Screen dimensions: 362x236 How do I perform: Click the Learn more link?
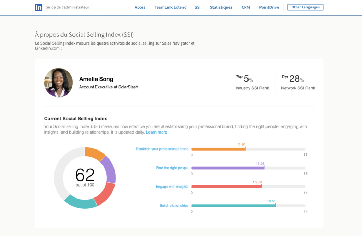click(157, 132)
